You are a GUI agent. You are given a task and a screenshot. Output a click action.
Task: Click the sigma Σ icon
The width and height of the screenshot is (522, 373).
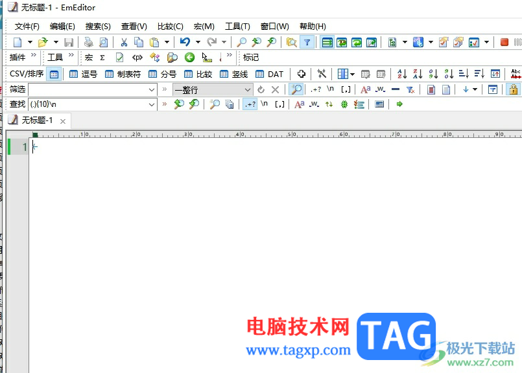[102, 58]
